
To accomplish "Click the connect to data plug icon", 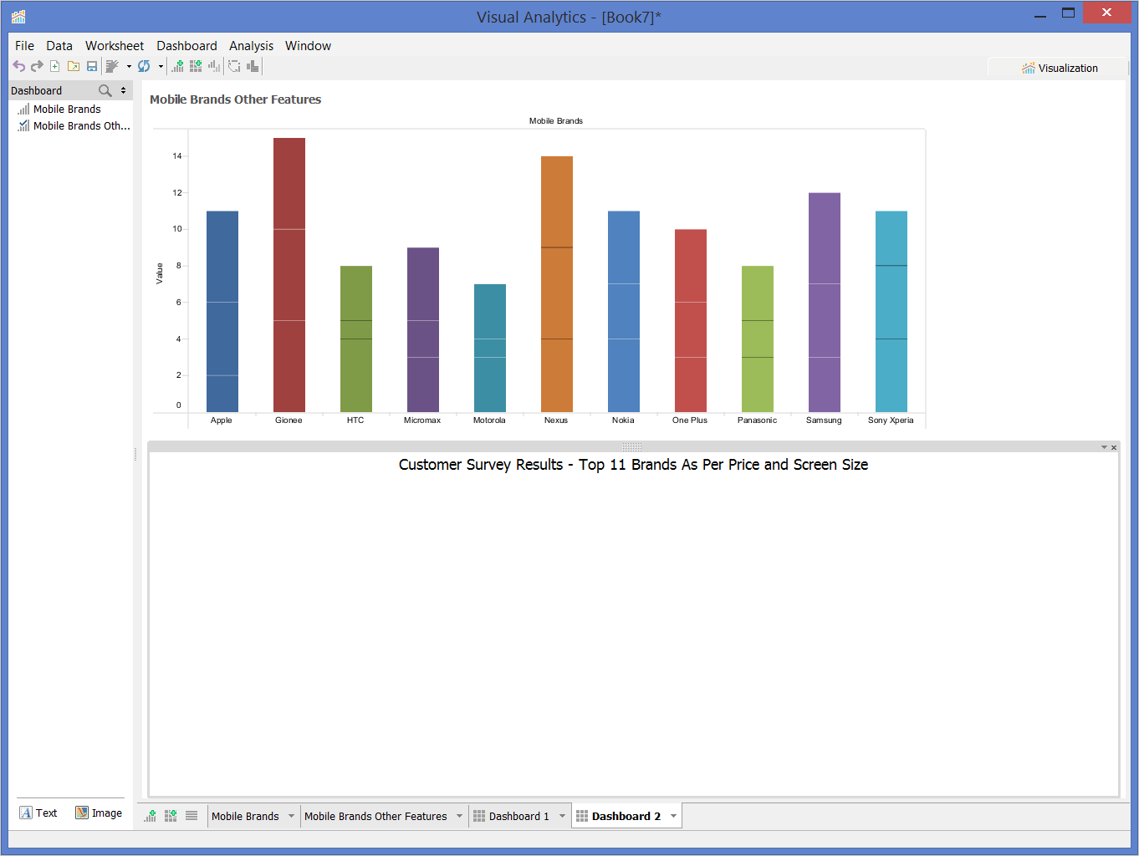I will [112, 66].
